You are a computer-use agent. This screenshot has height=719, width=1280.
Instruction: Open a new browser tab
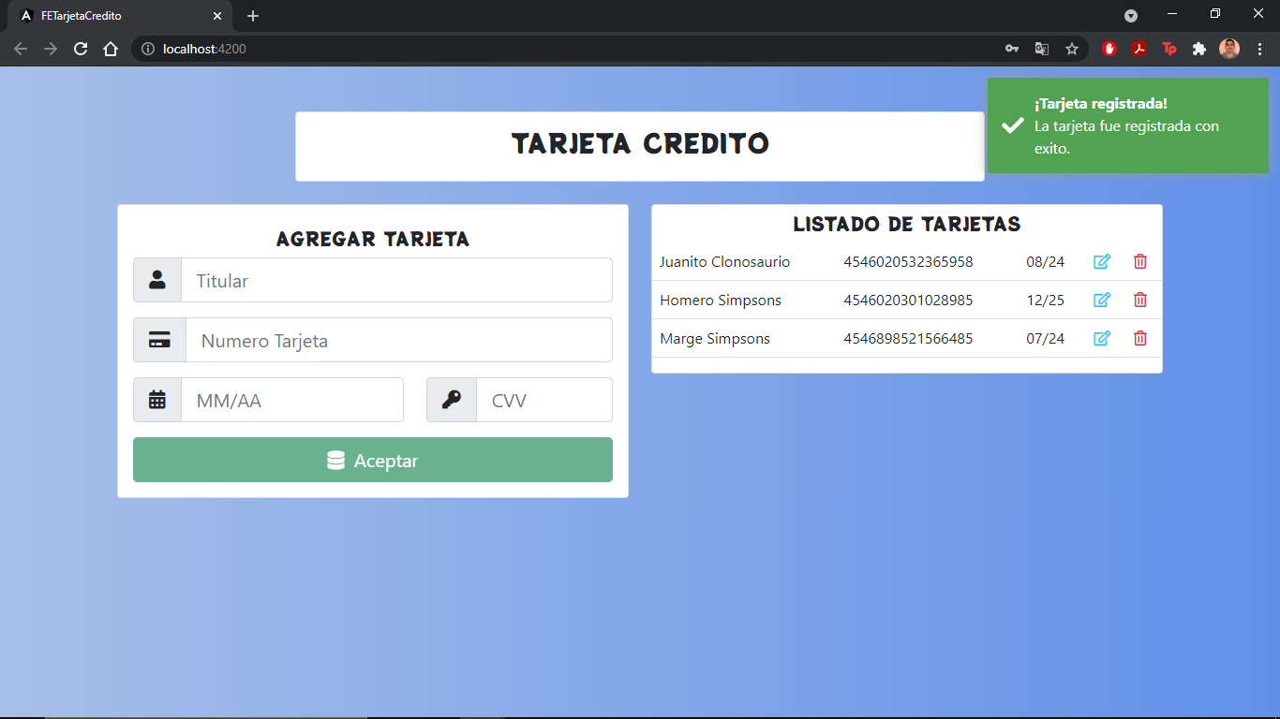[x=253, y=16]
